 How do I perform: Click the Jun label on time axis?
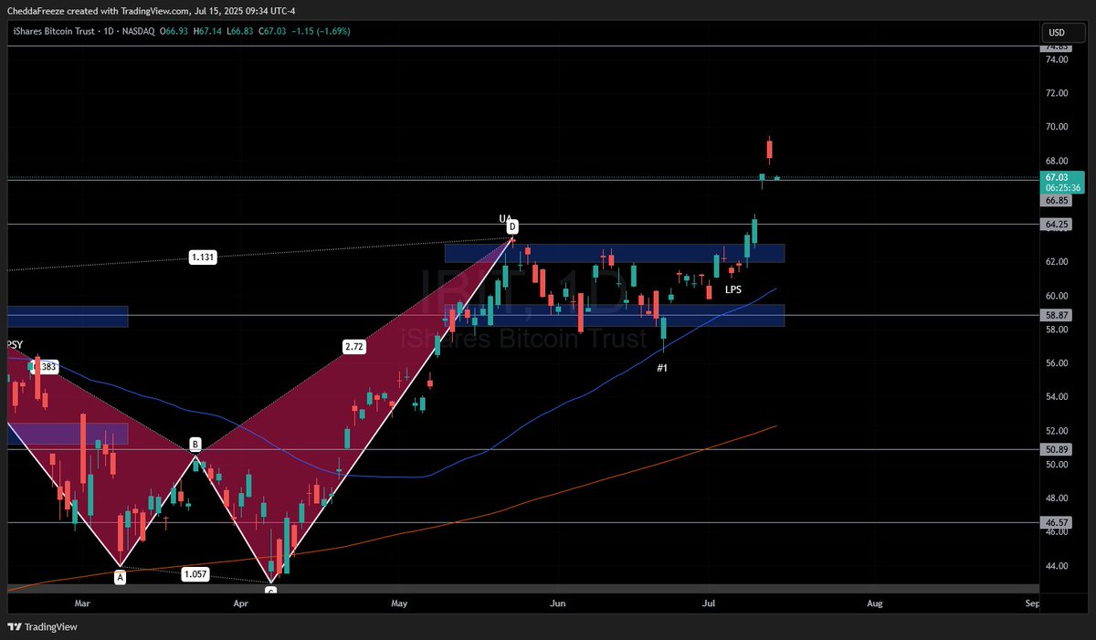coord(558,603)
